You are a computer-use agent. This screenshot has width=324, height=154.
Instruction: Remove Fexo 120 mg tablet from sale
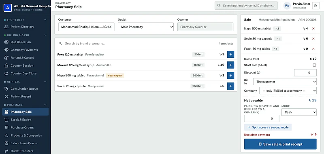point(313,49)
